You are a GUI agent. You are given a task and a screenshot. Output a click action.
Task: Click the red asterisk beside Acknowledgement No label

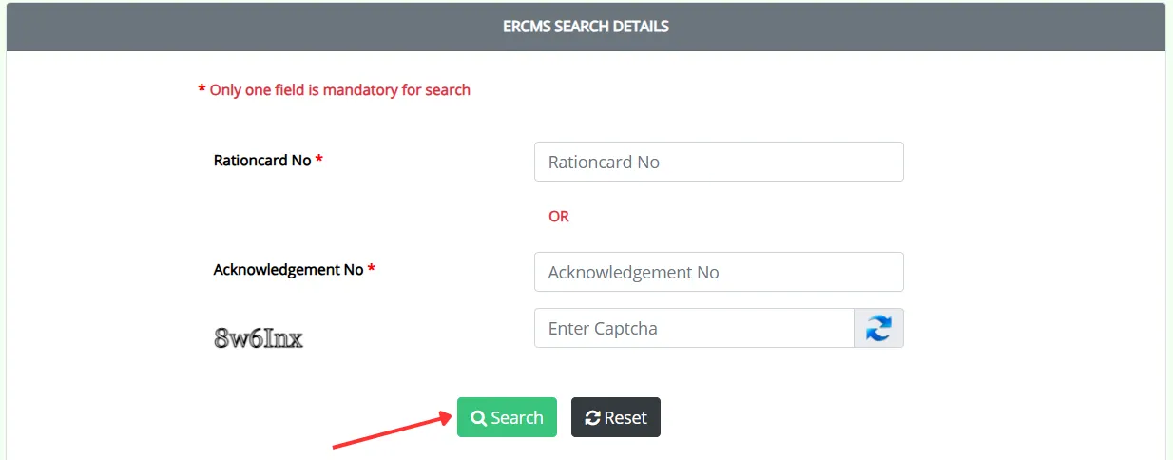click(x=372, y=270)
